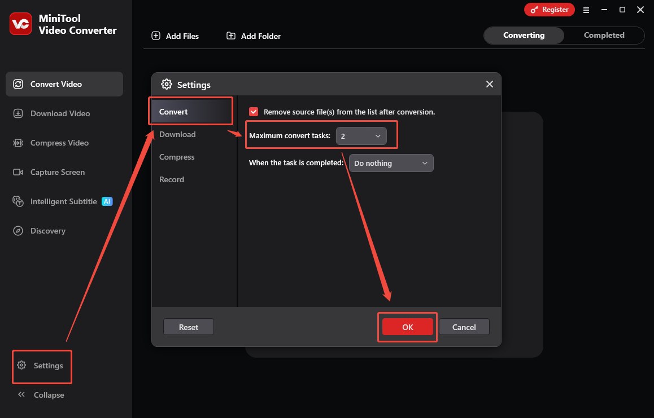
Task: Click the Add Files icon
Action: pos(155,36)
